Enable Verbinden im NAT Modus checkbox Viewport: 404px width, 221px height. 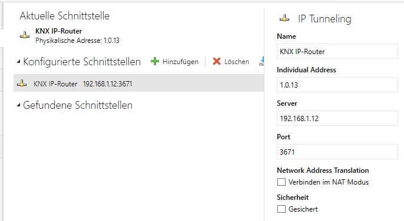tap(282, 182)
